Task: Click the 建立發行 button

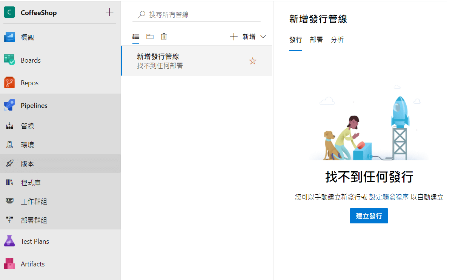Action: click(369, 216)
